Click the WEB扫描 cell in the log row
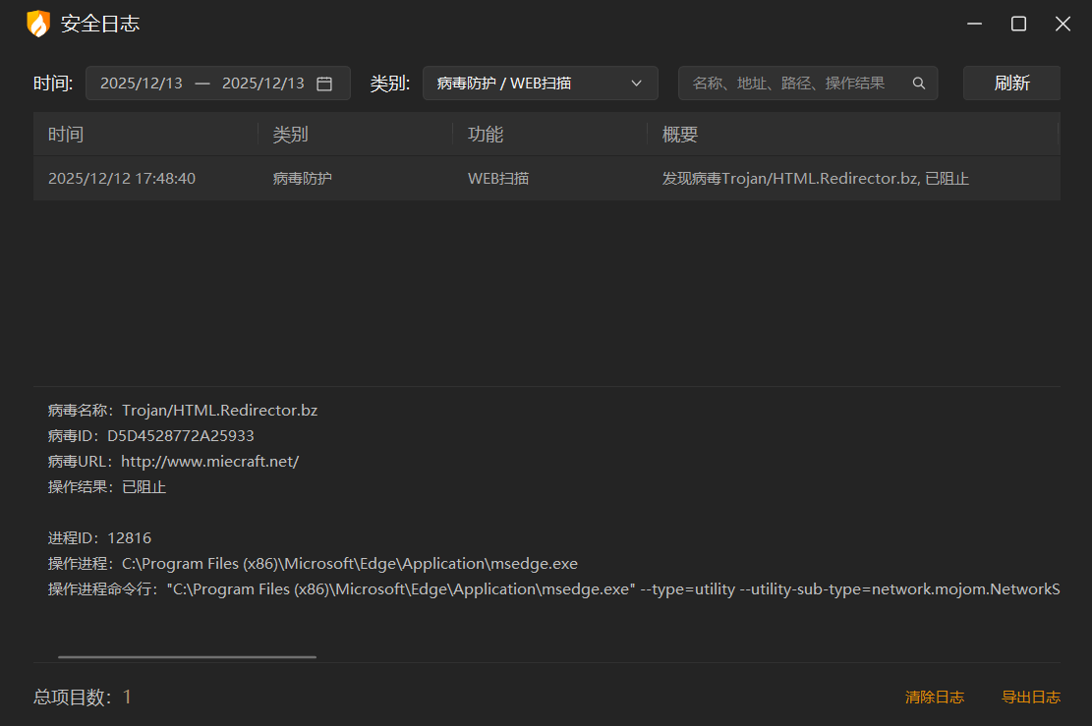1092x726 pixels. point(498,178)
